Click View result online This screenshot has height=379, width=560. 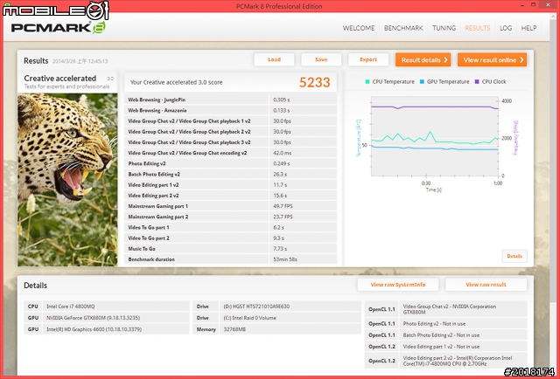click(492, 60)
